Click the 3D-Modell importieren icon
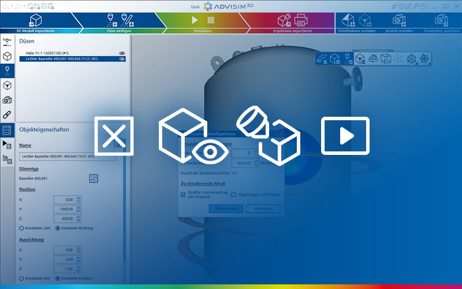This screenshot has height=289, width=462. coord(36,20)
